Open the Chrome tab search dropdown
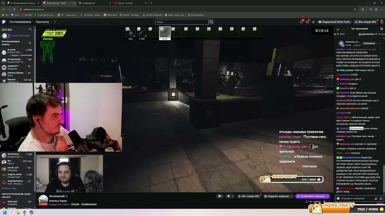Screen dimensions: 385x216 click(3, 3)
